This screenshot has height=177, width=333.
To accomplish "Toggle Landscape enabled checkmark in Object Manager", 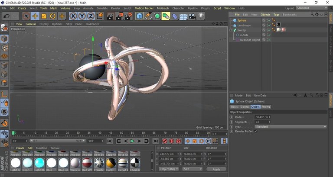I will [x=269, y=25].
